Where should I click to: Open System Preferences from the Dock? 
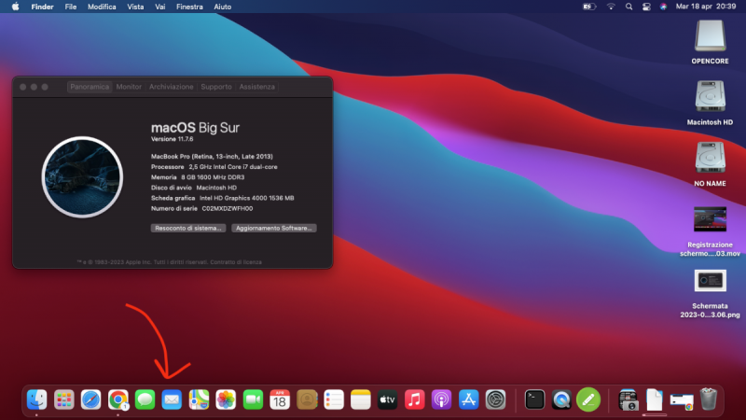point(496,399)
